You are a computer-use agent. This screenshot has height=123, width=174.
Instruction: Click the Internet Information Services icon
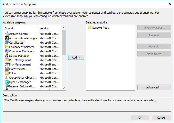coord(7,86)
